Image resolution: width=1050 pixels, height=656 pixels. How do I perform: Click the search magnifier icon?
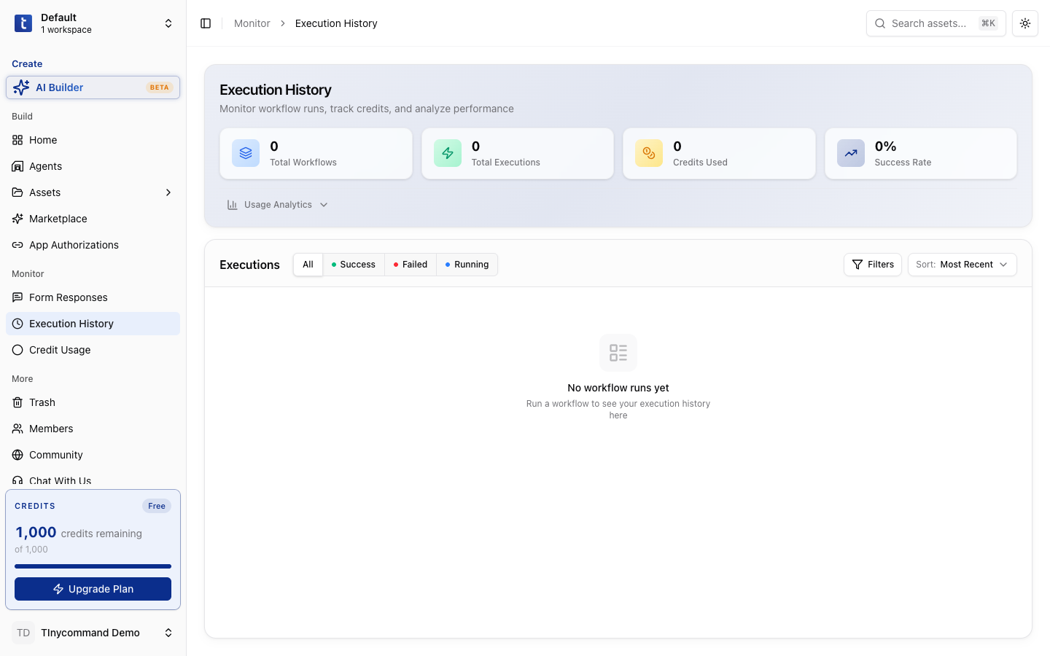click(880, 23)
